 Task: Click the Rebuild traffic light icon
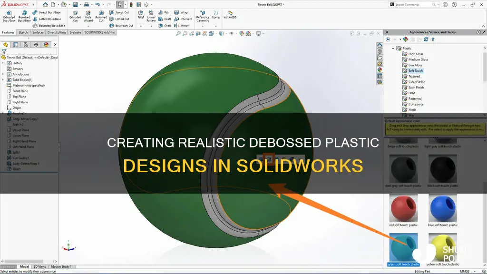(131, 5)
